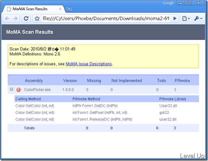
Task: Maximize the browser window
Action: pos(188,3)
